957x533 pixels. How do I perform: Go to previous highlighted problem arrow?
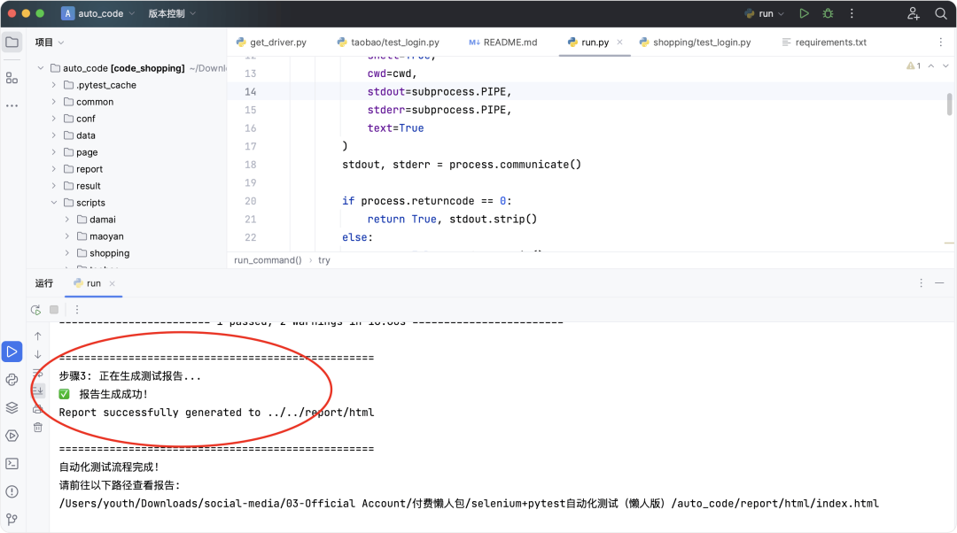pyautogui.click(x=930, y=66)
